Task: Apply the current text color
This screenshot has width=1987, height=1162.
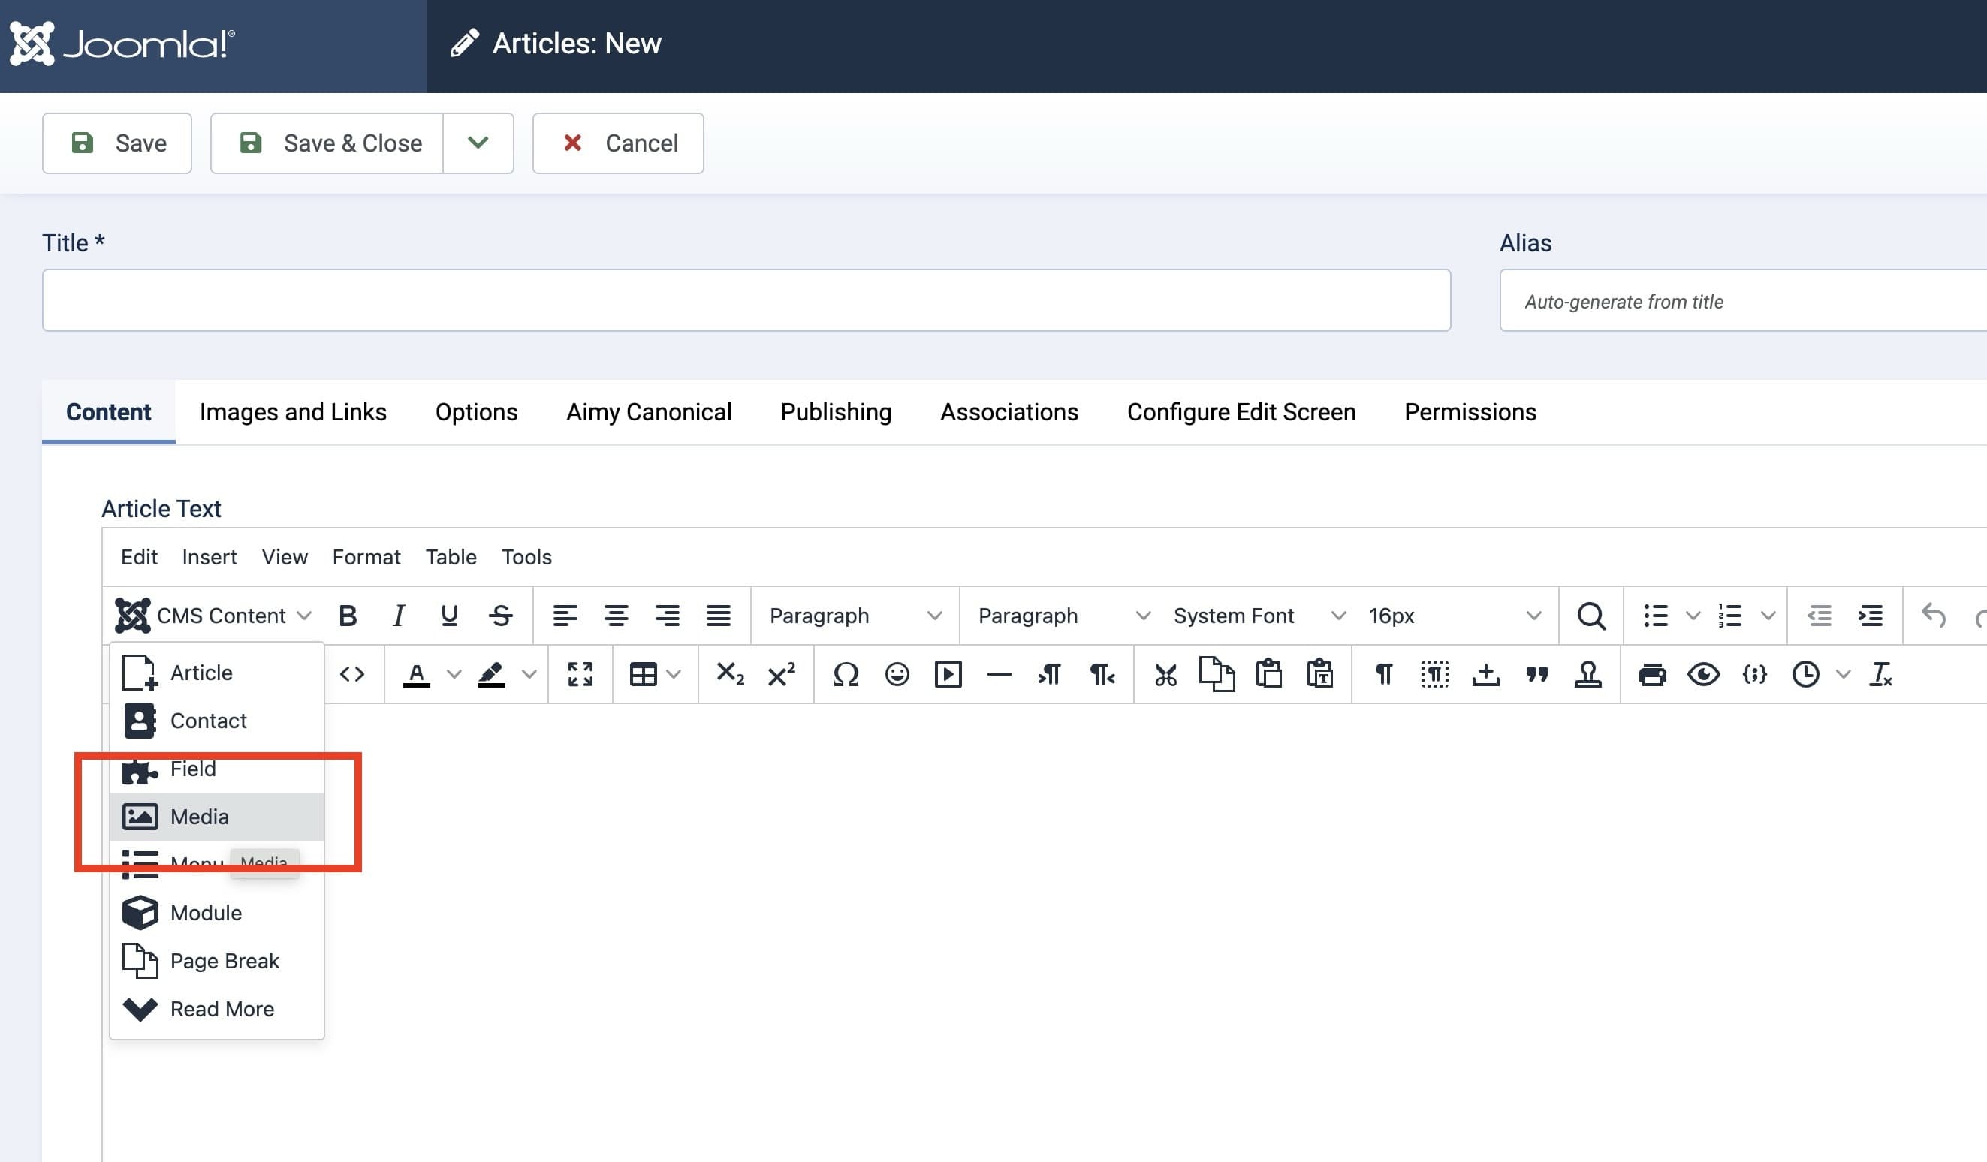Action: tap(416, 674)
